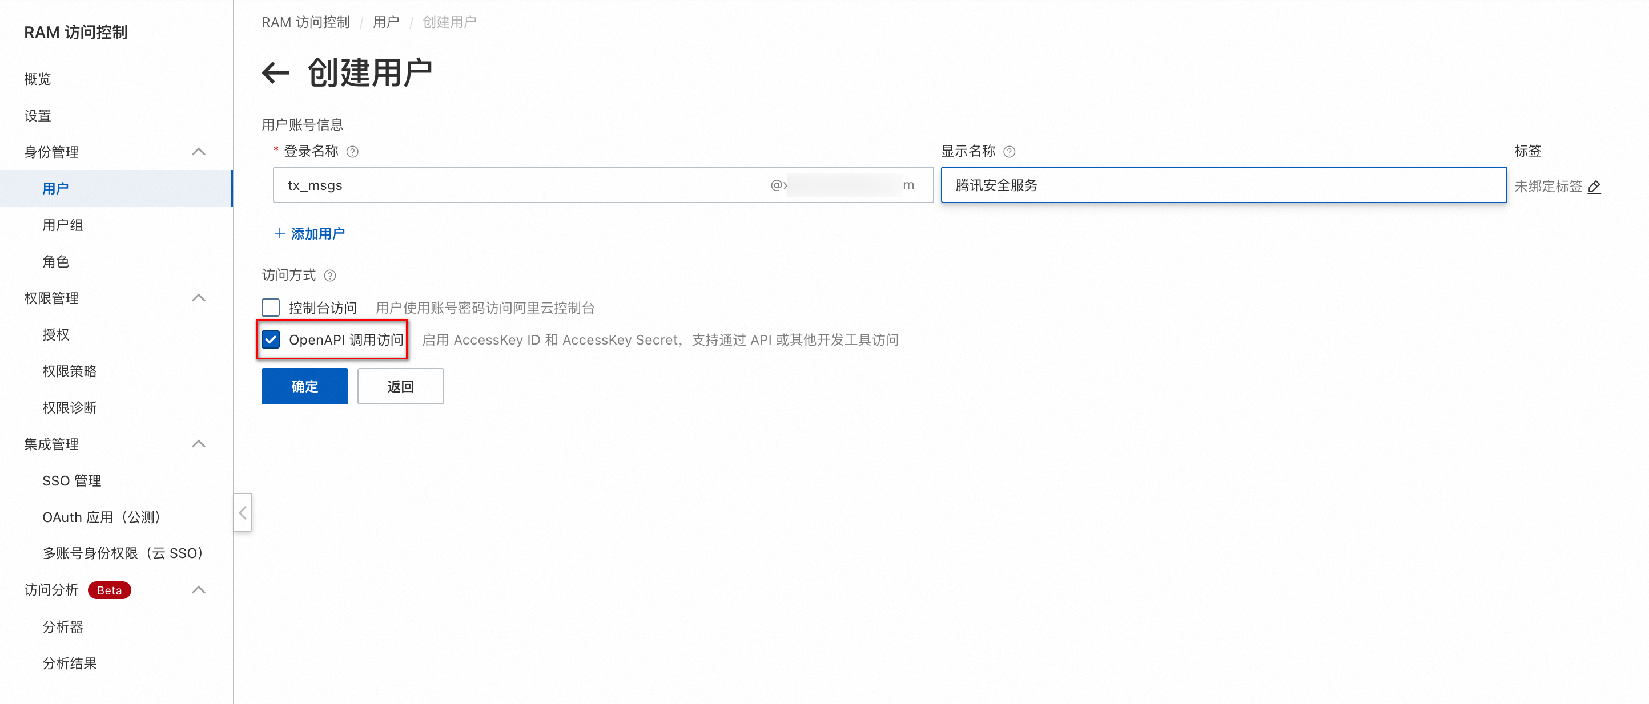Open 权限策略 in the sidebar
Viewport: 1649px width, 704px height.
(x=69, y=371)
